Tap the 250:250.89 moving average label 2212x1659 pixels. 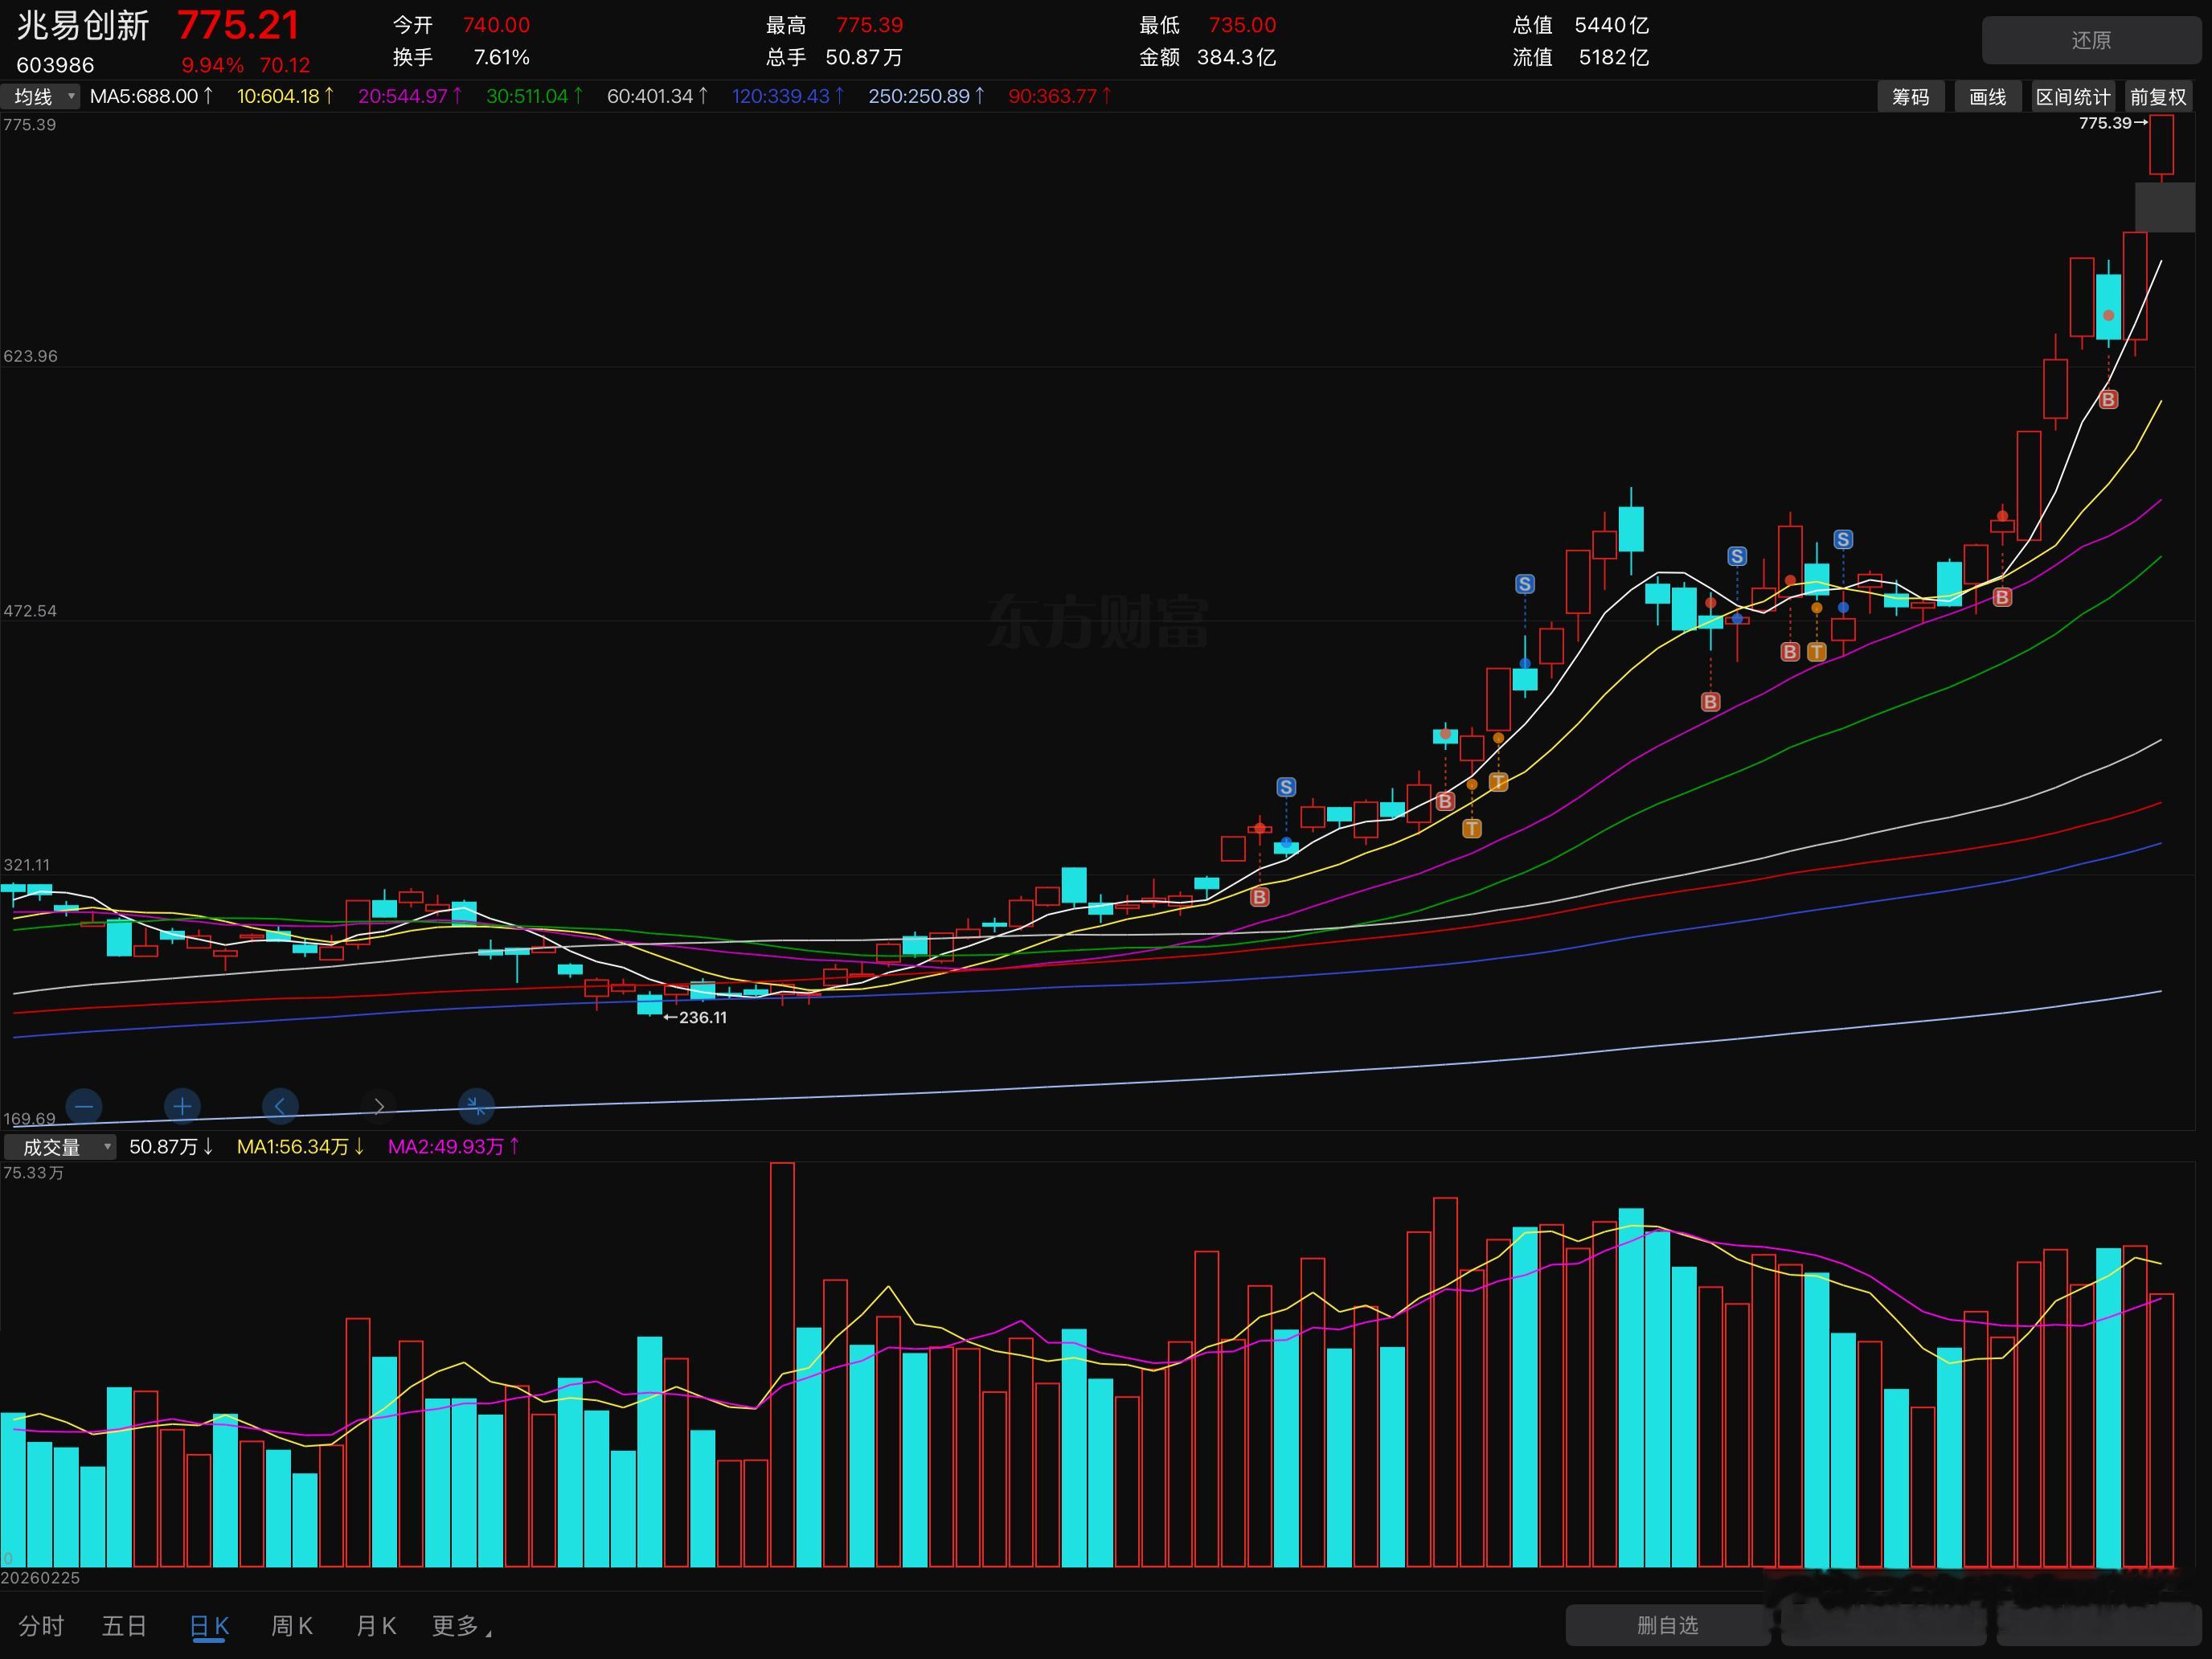(927, 96)
